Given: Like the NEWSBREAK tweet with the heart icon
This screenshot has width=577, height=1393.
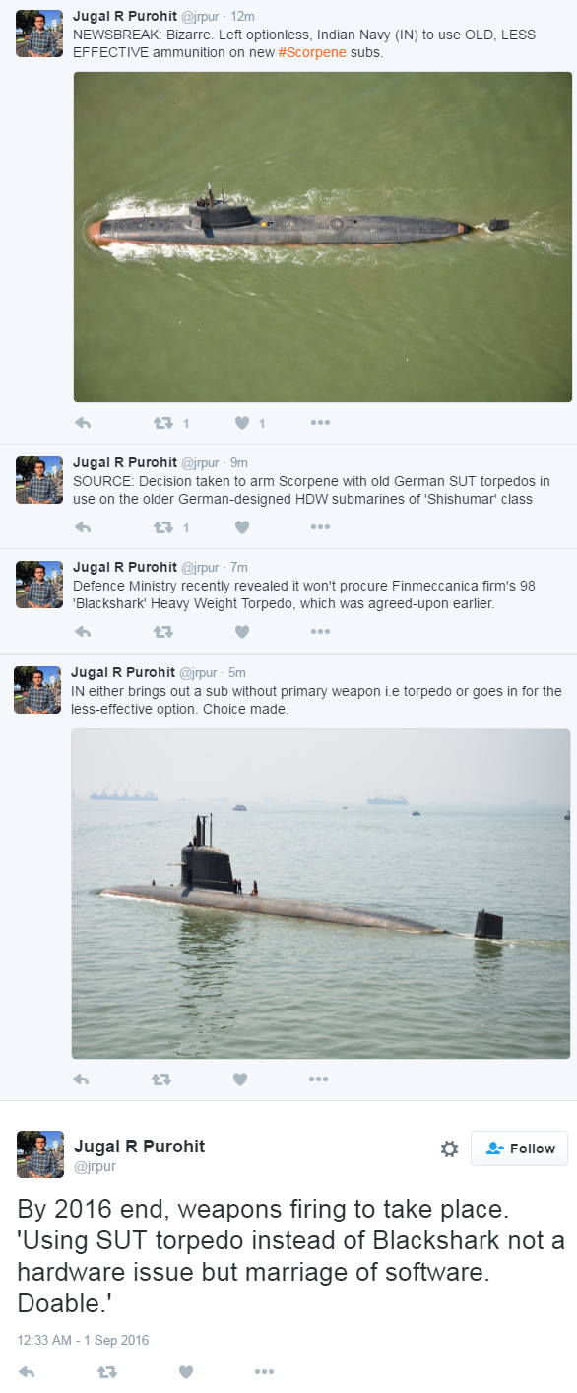Looking at the screenshot, I should pos(241,423).
